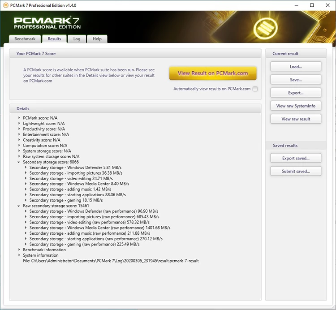Expand the System information arrow
The width and height of the screenshot is (336, 310).
[x=19, y=255]
